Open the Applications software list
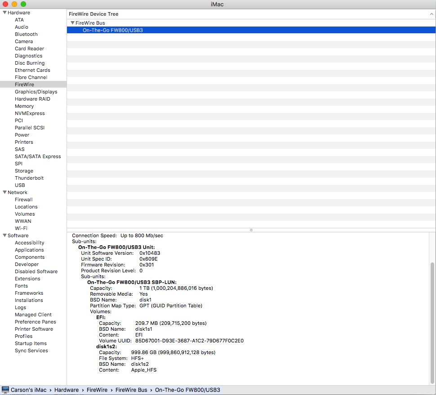The image size is (436, 395). pos(29,250)
